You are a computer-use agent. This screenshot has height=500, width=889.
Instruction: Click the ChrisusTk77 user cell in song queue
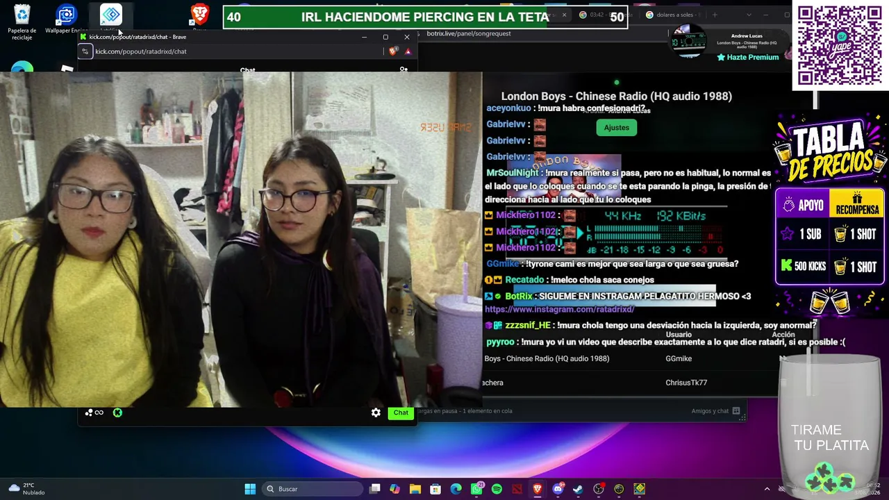(x=686, y=383)
